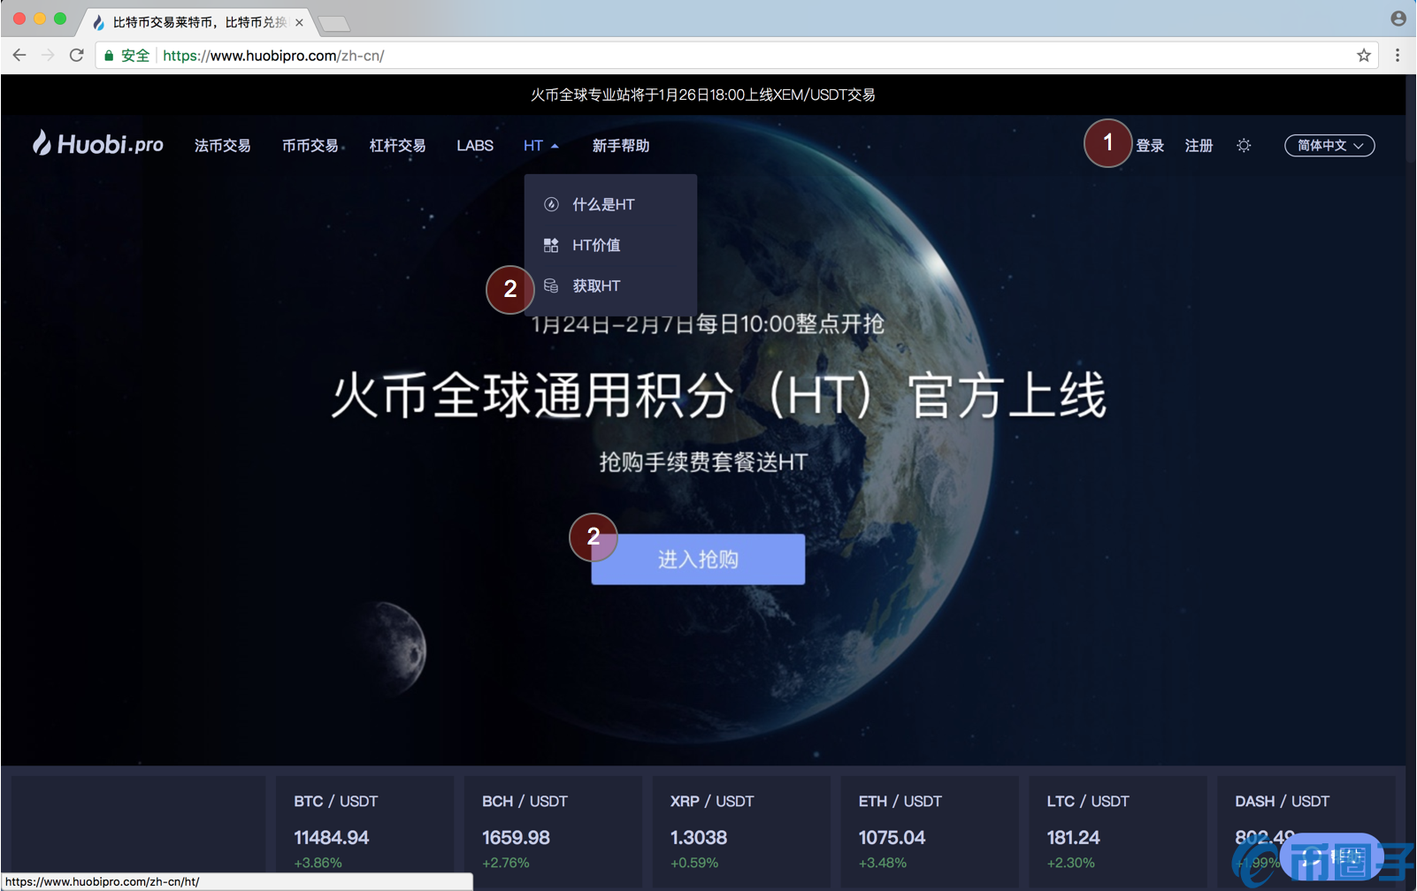This screenshot has height=891, width=1417.
Task: Click the LTC price 181.24
Action: click(x=1073, y=837)
